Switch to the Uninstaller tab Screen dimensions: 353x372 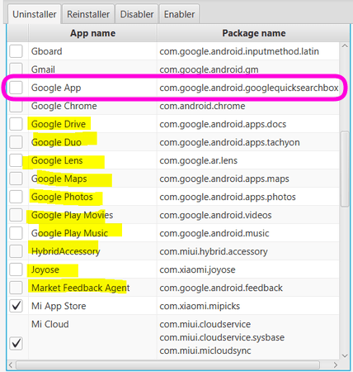coord(34,14)
